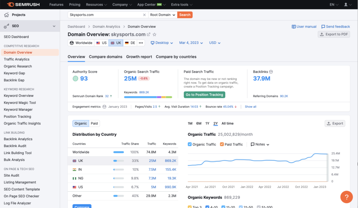Open skysports.com external link icon
The height and width of the screenshot is (208, 358).
tap(149, 34)
